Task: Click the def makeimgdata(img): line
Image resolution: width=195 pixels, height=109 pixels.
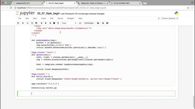Action: click(x=44, y=40)
